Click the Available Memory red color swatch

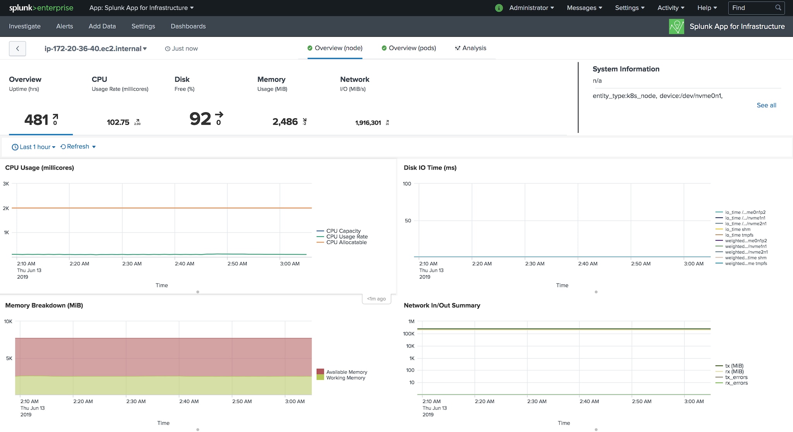tap(320, 372)
